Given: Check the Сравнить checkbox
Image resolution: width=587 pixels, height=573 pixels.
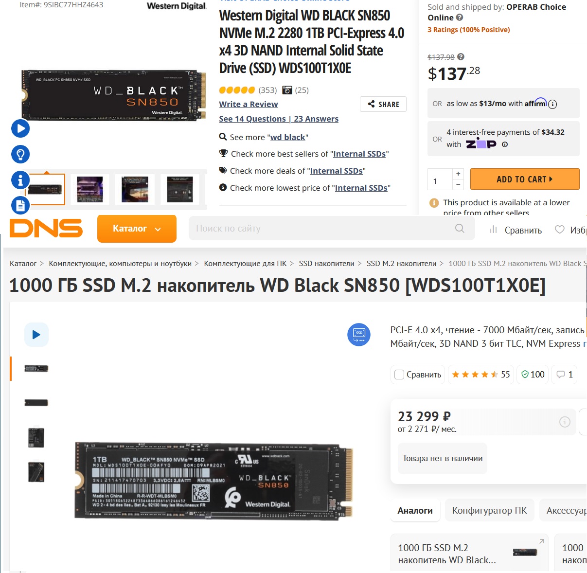Looking at the screenshot, I should point(399,375).
